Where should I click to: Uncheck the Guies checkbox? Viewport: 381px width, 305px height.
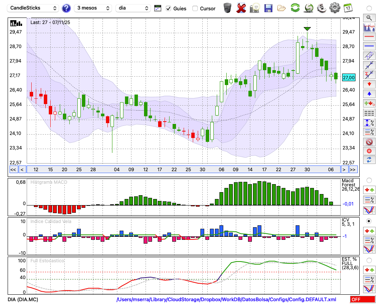[x=169, y=8]
